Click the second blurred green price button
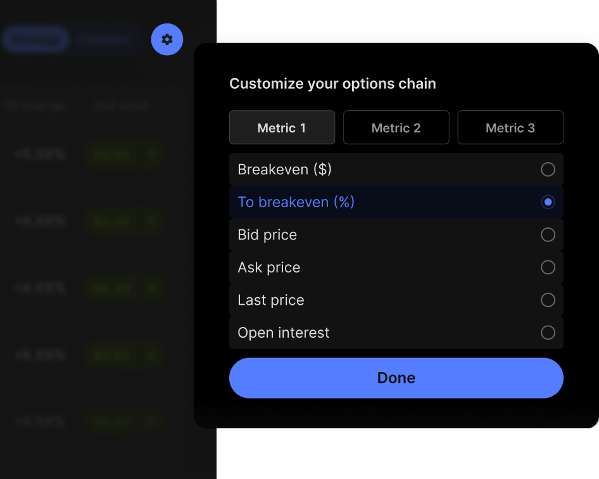The width and height of the screenshot is (599, 479). click(122, 221)
